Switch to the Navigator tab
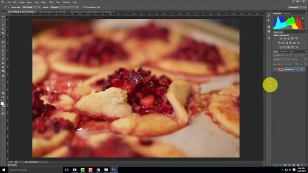Screen dimensions: 308x173 287,13
